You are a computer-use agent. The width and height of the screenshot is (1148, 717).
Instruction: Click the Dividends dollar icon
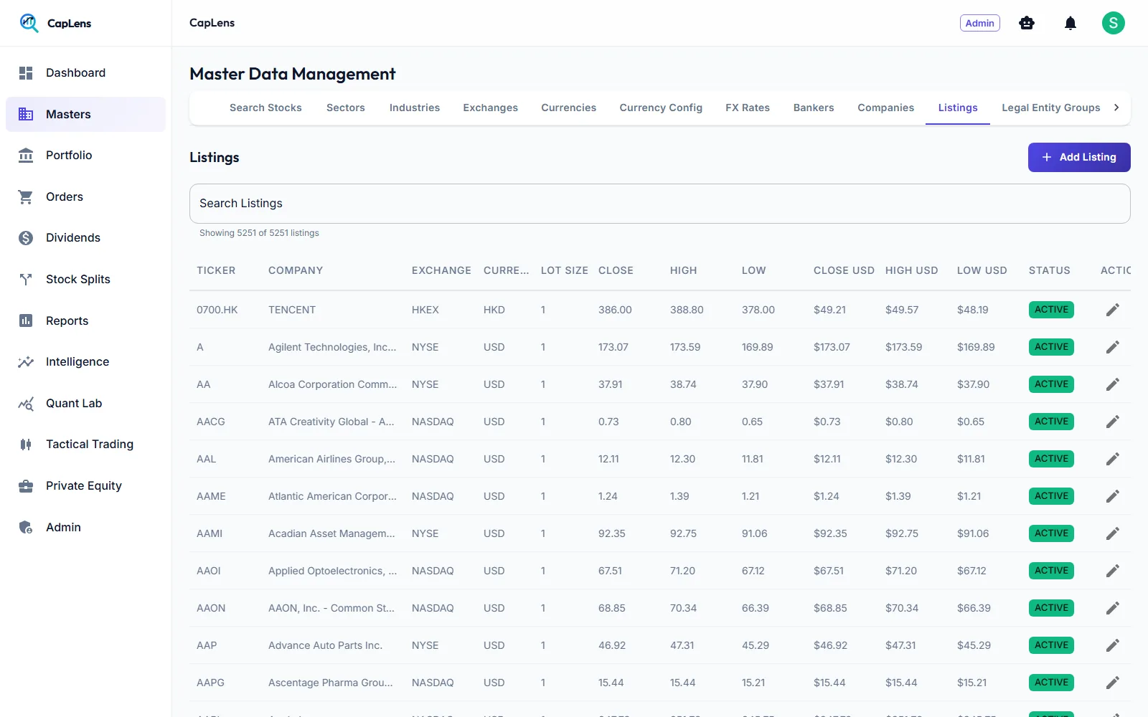(26, 238)
